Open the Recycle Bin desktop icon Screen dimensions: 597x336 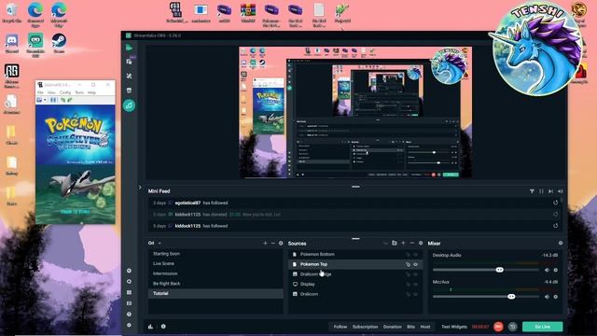pyautogui.click(x=12, y=12)
